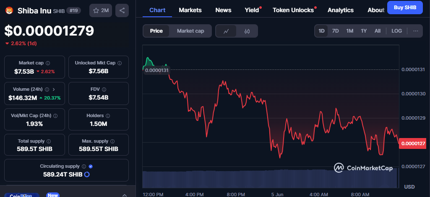This screenshot has height=197, width=430.
Task: Click the $7.54B FDV value
Action: pos(99,97)
